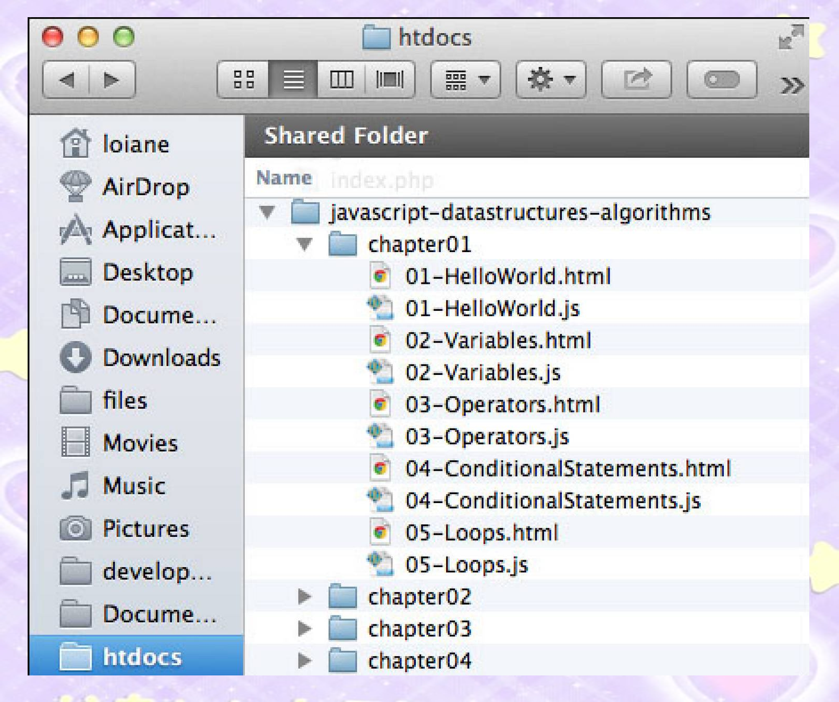Expand the chapter02 folder
Screen dimensions: 839x702
click(x=304, y=596)
